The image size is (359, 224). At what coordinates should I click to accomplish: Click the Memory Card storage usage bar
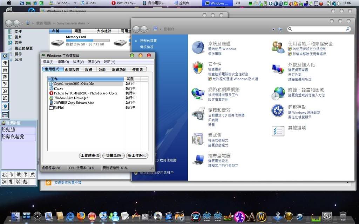pos(88,41)
